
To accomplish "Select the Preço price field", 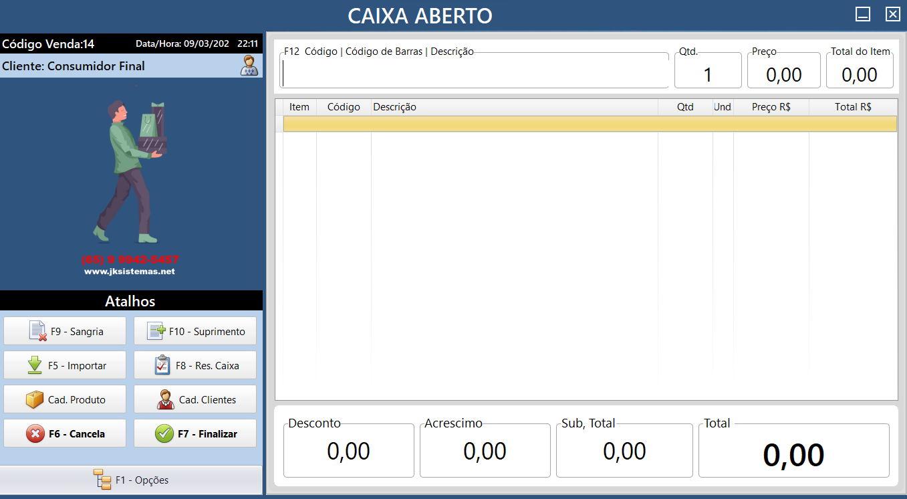I will (783, 74).
